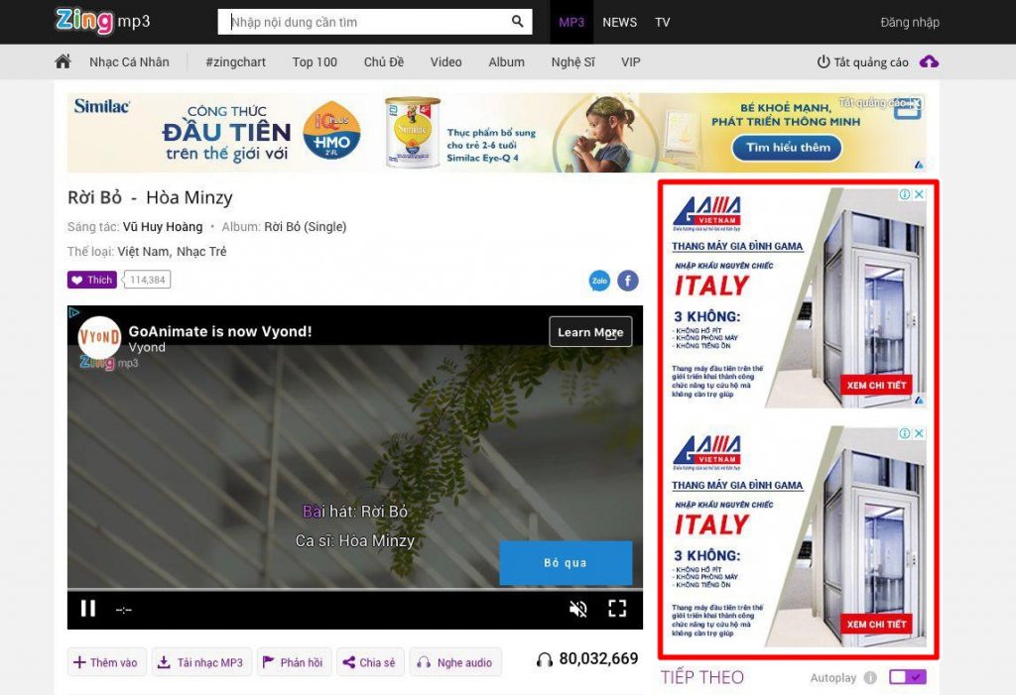Click Thêm vào button
This screenshot has width=1016, height=695.
tap(106, 662)
